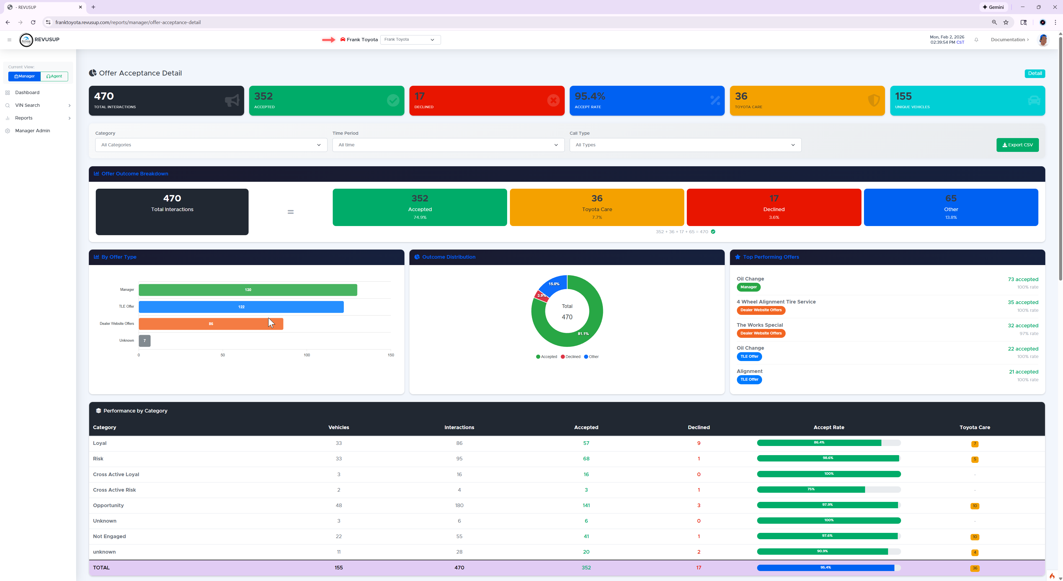Screen dimensions: 1063x581
Task: Open the Frank Toyota dealer selector
Action: click(x=410, y=40)
